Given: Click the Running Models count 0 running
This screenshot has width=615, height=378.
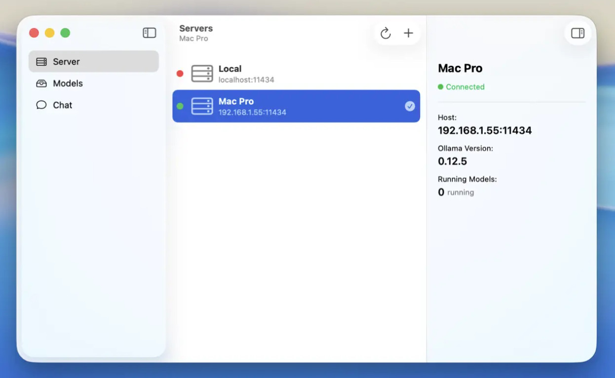Looking at the screenshot, I should coord(456,192).
